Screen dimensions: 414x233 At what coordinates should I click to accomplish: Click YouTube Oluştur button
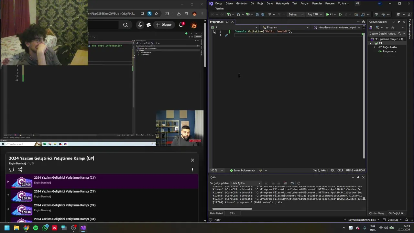click(164, 25)
